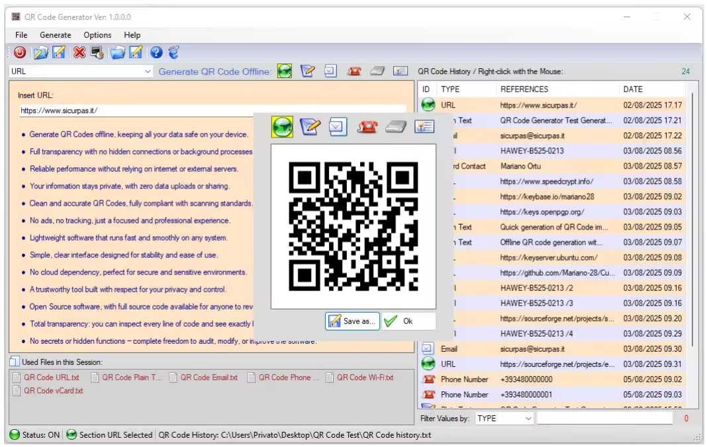Click the window settings icon after the red X
Screen dimensions: 707x447
(x=97, y=53)
